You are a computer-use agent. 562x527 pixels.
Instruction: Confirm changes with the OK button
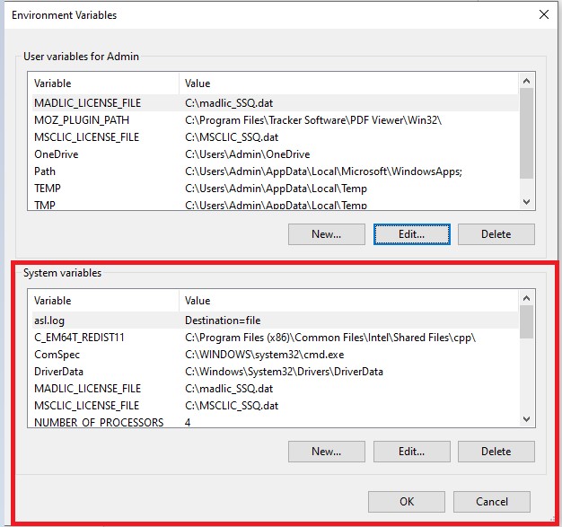pyautogui.click(x=407, y=501)
